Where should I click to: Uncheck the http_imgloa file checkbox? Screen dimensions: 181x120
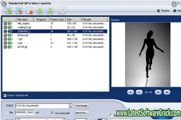[x=5, y=23]
